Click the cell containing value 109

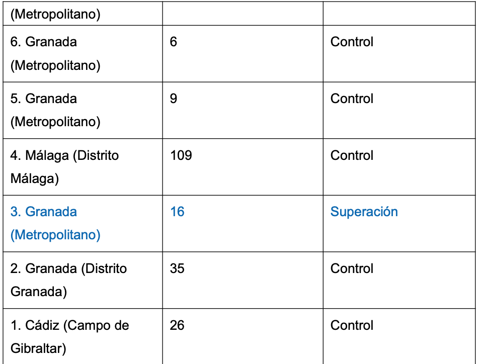click(181, 155)
